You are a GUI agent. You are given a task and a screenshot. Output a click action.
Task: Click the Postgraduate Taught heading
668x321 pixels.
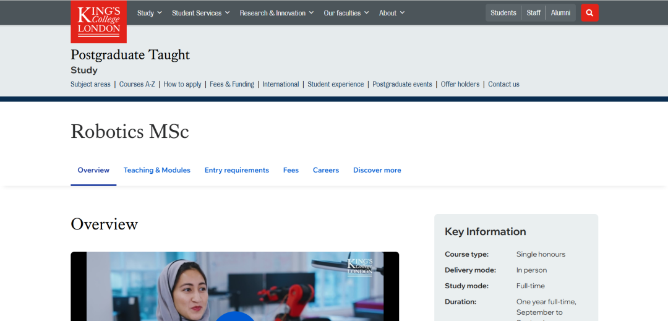click(131, 55)
